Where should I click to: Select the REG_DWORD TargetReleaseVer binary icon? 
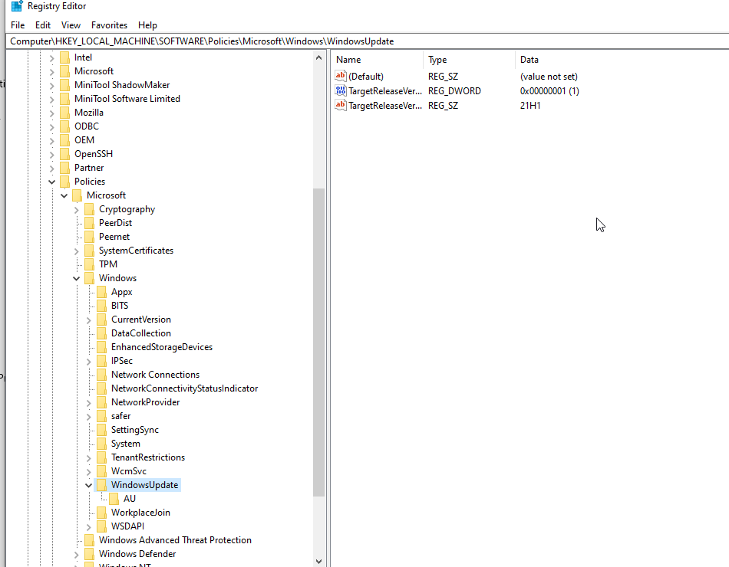(341, 90)
